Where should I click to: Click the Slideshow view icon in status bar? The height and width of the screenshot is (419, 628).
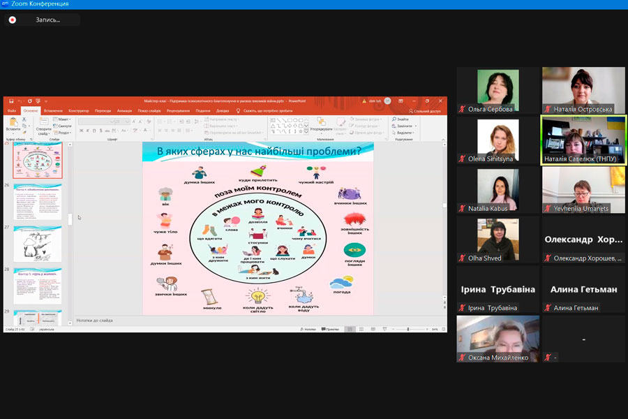tap(384, 329)
